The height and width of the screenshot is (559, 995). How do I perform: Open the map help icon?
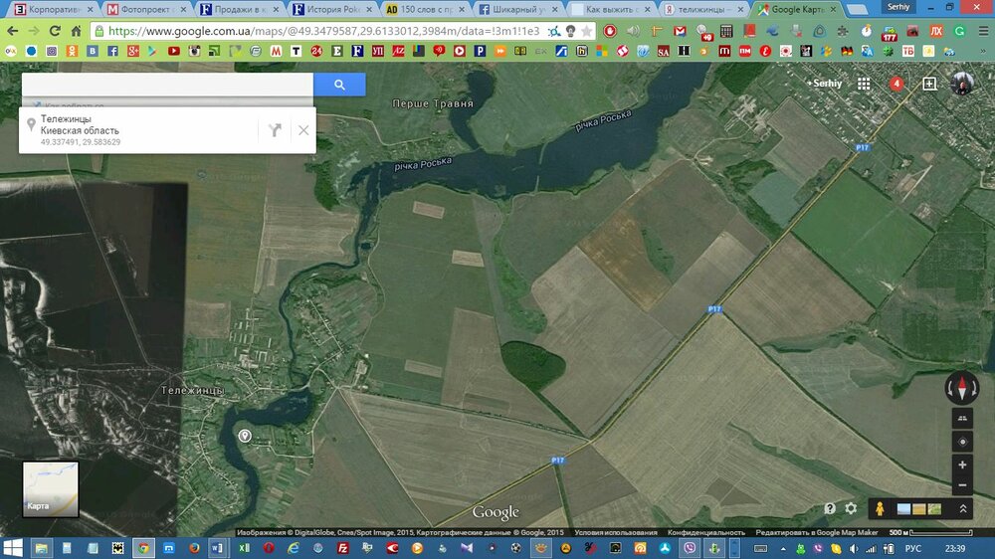tap(830, 508)
